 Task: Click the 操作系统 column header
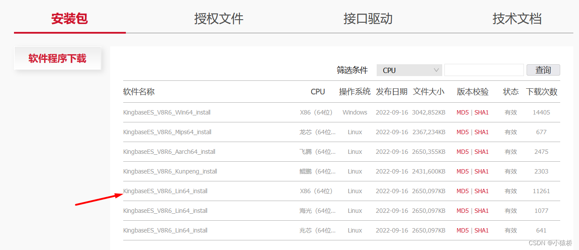pyautogui.click(x=355, y=92)
